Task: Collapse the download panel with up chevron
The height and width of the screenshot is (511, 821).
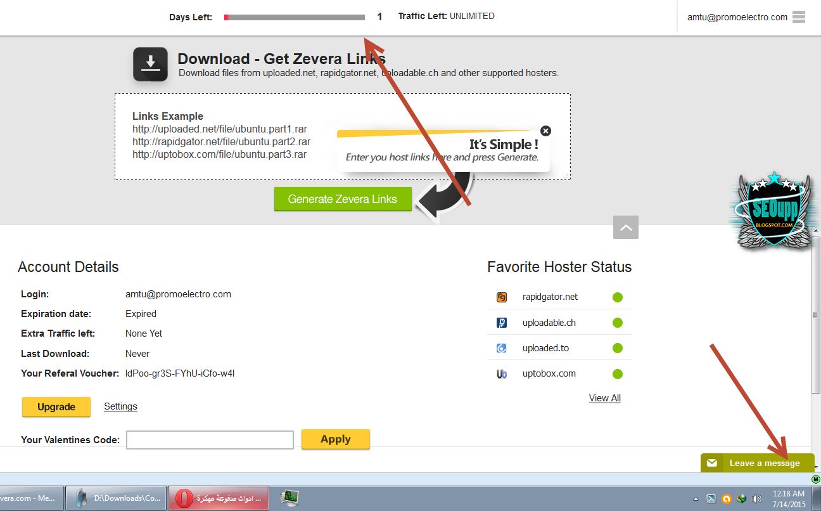Action: pos(626,228)
